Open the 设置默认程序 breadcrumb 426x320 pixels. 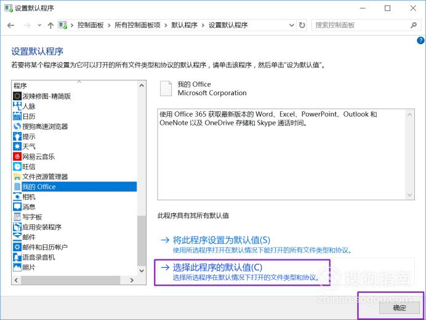[228, 25]
